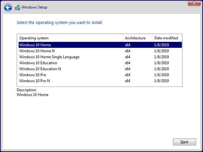Choose Windows 10 Pro N
Viewport: 203px width, 152px height.
pyautogui.click(x=100, y=81)
